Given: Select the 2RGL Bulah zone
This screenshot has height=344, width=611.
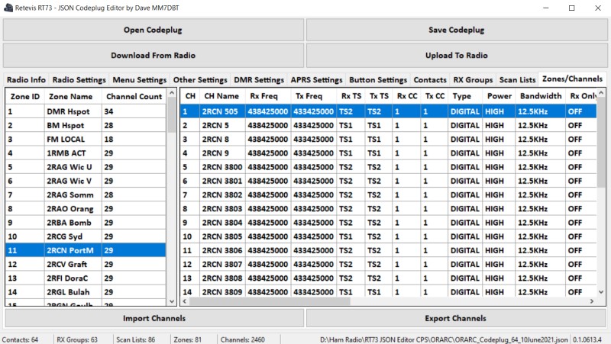Looking at the screenshot, I should tap(86, 292).
